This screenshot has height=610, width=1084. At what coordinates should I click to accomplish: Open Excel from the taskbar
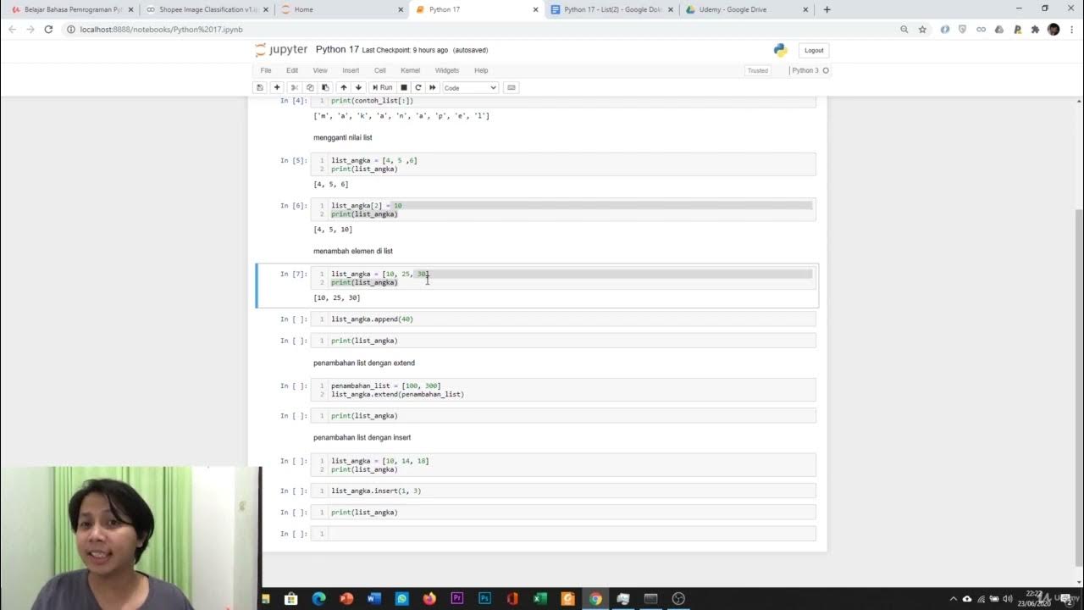click(540, 599)
